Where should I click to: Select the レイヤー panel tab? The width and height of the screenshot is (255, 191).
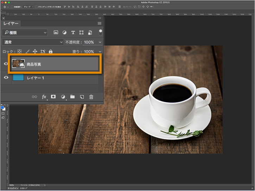(x=11, y=24)
